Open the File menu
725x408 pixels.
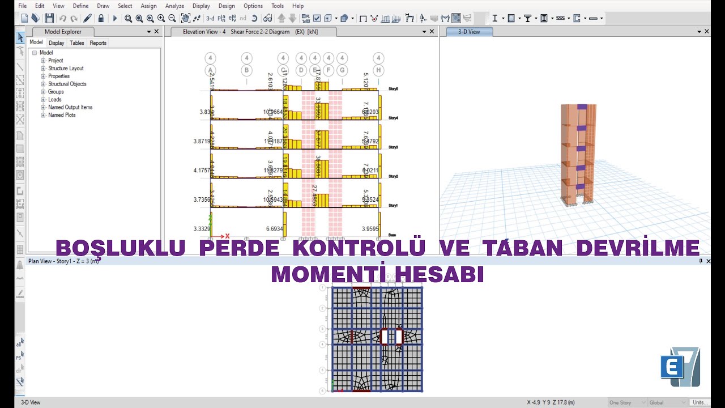[x=22, y=6]
